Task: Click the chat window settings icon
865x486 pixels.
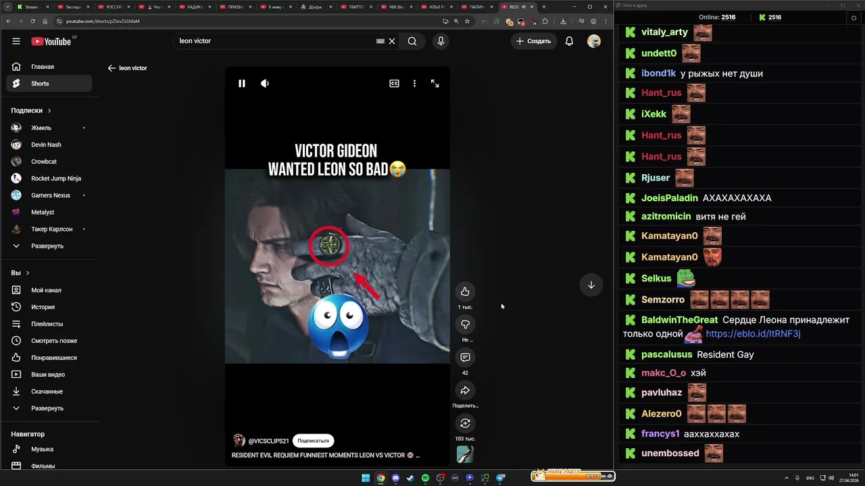Action: point(854,18)
